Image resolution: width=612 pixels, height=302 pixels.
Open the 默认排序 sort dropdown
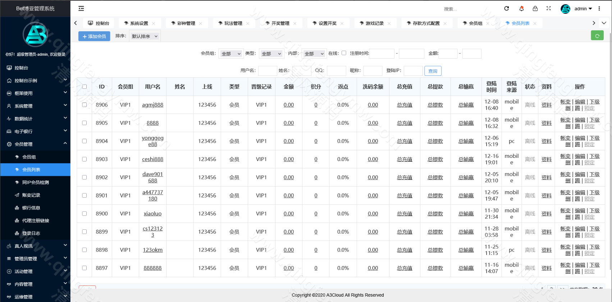click(145, 36)
